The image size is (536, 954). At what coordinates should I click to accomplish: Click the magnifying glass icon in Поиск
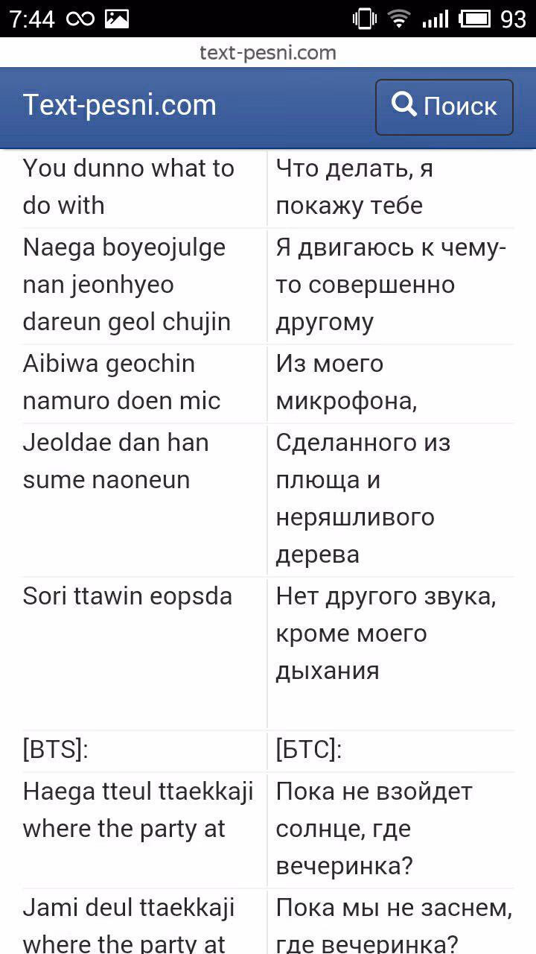pos(404,105)
